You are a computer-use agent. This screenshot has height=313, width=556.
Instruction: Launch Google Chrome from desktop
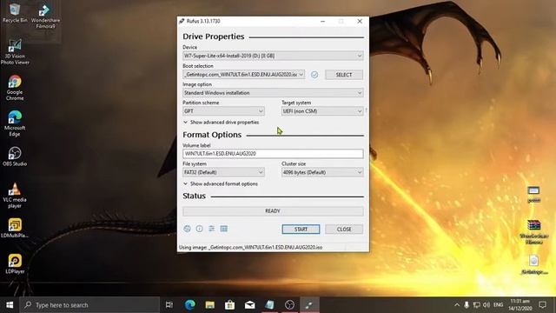15,88
